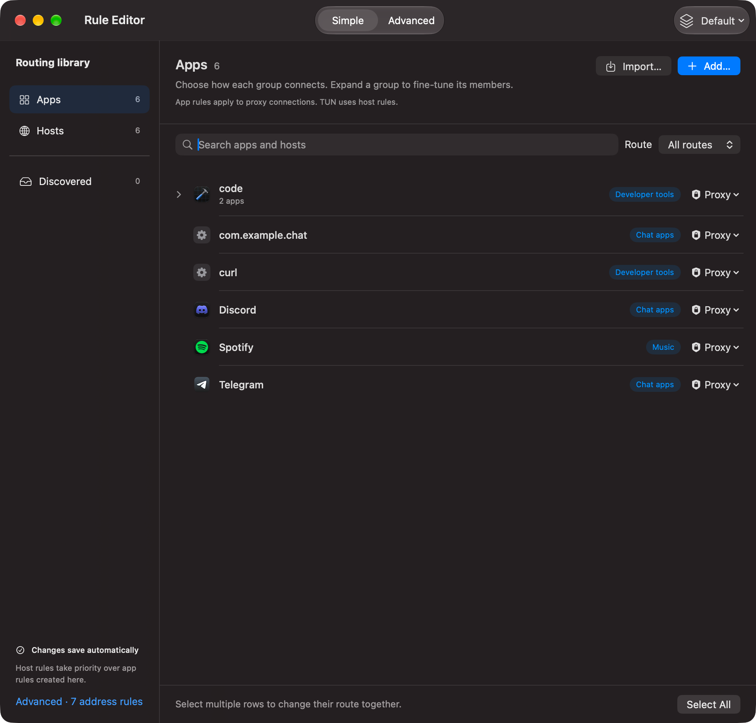Click the com.example.chat gear icon
The image size is (756, 723).
pos(202,235)
